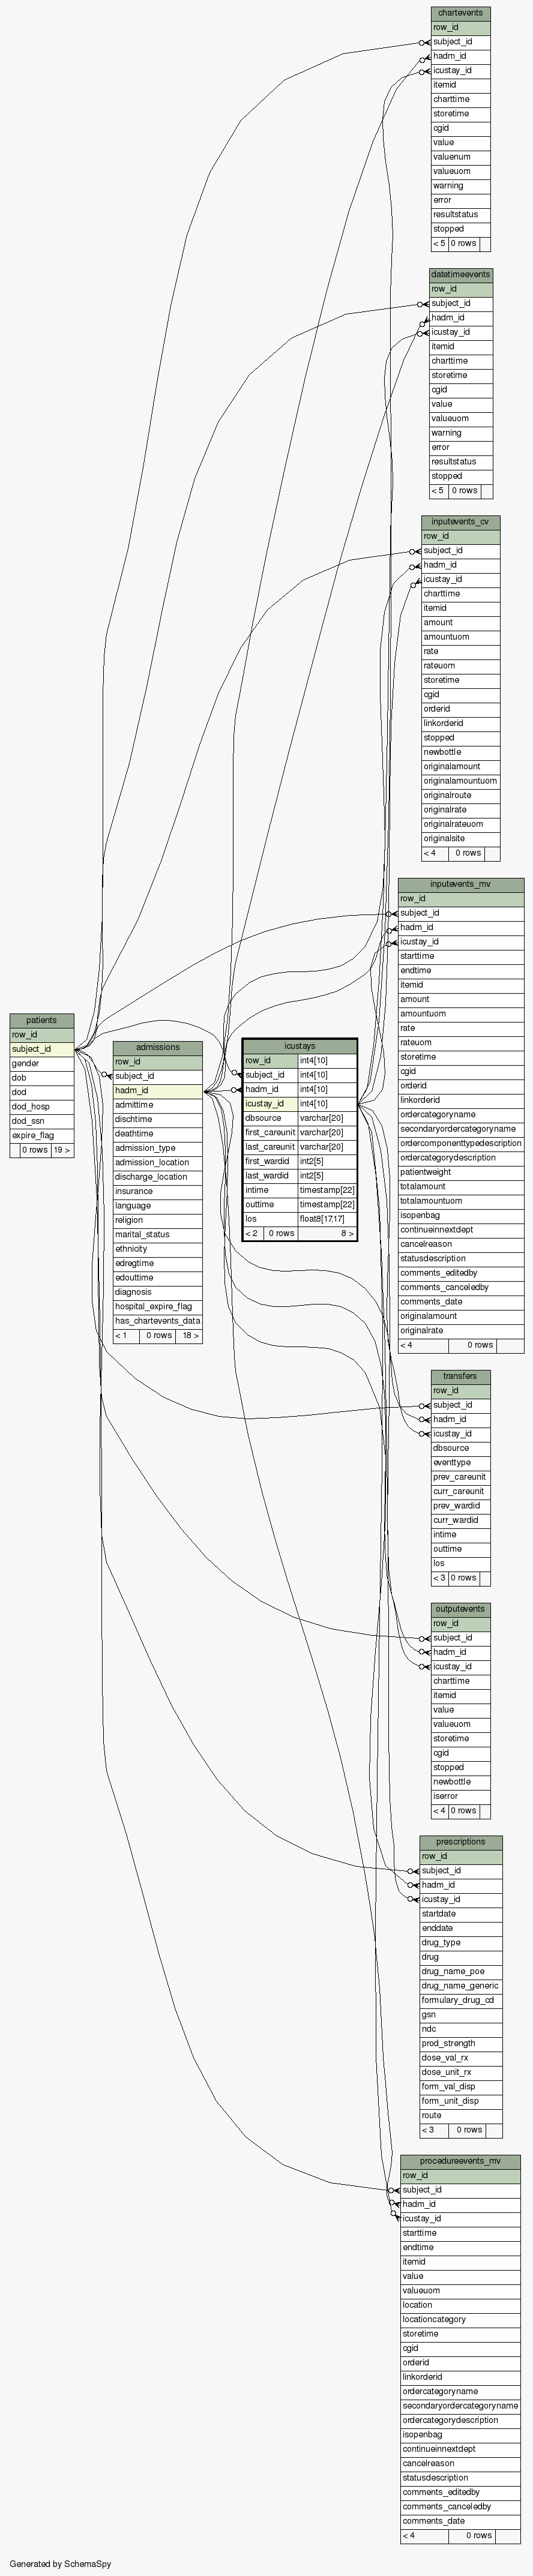The width and height of the screenshot is (533, 2576).
Task: Click the hadm_id key column in admissions
Action: click(158, 1090)
